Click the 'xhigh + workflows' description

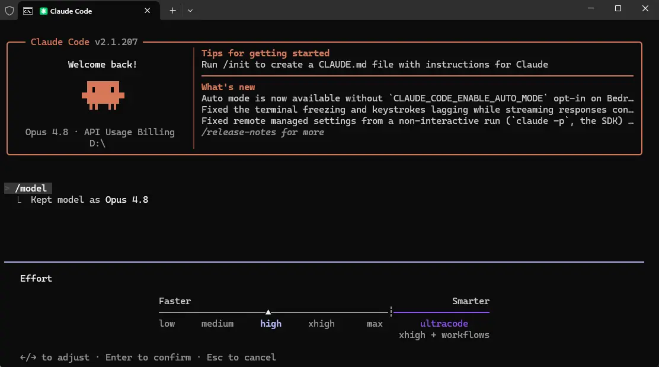[444, 335]
